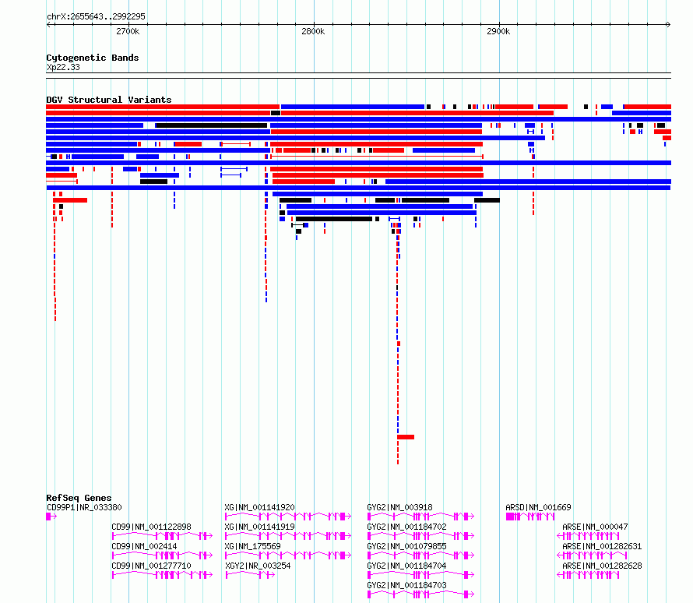The height and width of the screenshot is (603, 693).
Task: Click the left arrow of the ruler
Action: [49, 25]
